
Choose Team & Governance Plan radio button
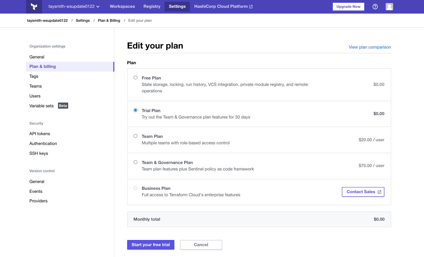pyautogui.click(x=136, y=162)
